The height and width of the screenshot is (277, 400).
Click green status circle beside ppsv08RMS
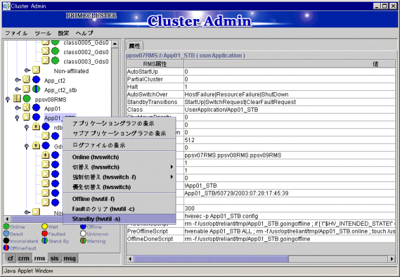(x=27, y=99)
